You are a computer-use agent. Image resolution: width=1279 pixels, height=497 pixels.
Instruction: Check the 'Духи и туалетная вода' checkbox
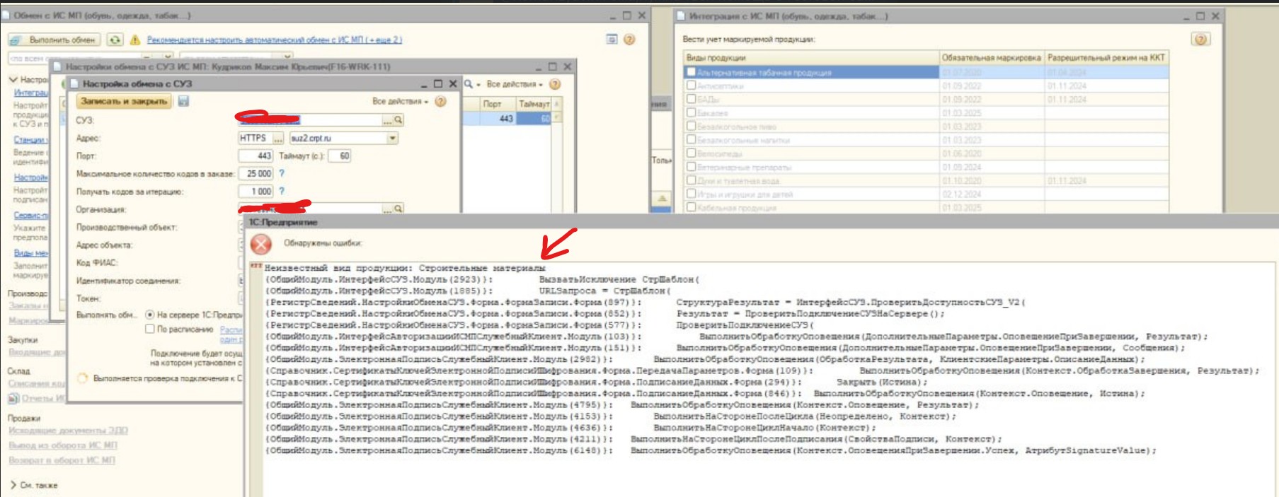coord(691,180)
